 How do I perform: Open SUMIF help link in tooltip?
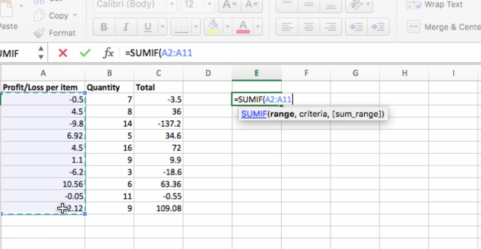click(x=254, y=114)
